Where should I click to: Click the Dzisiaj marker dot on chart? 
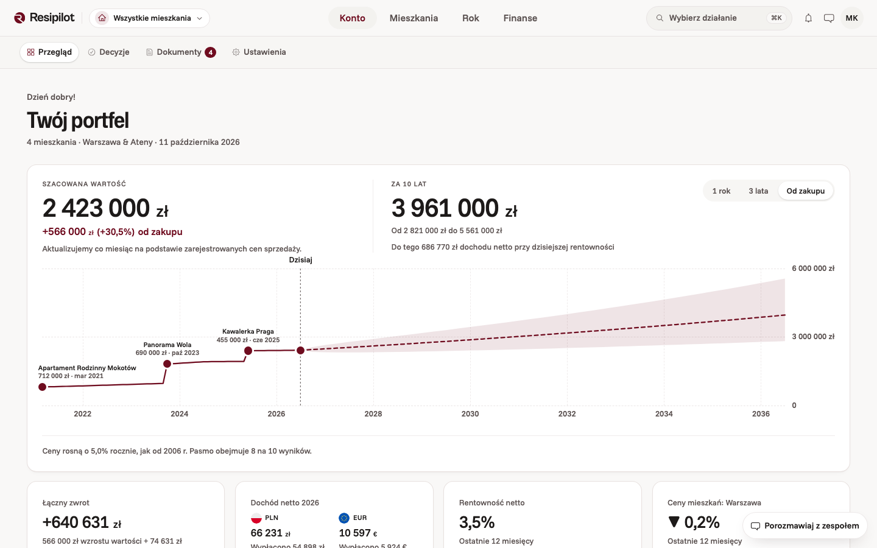[300, 351]
